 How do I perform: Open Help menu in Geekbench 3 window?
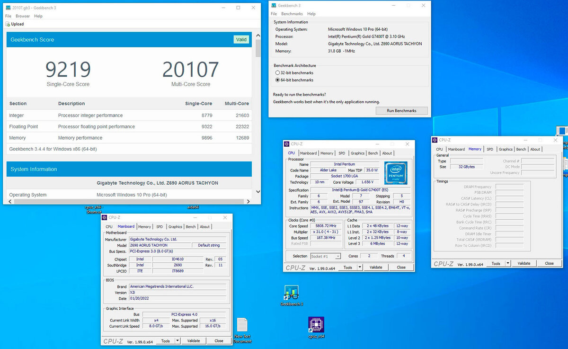(x=311, y=14)
